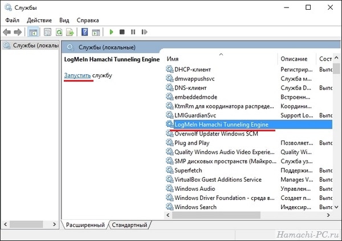Click the list's vertical scrollbar down arrow
The height and width of the screenshot is (241, 342).
[336, 207]
